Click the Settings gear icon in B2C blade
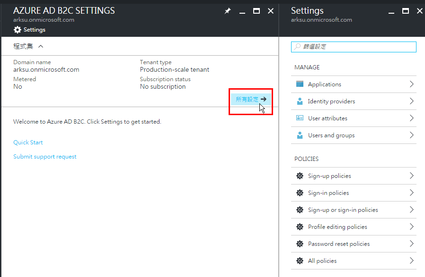The image size is (425, 277). click(x=18, y=30)
